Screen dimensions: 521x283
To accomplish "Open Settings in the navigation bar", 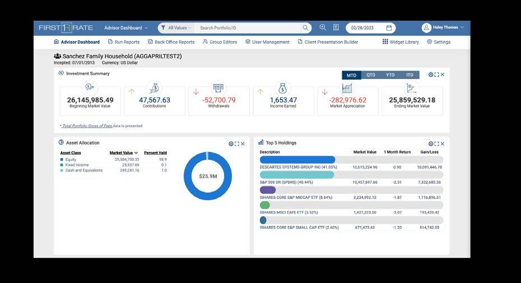I will tap(439, 42).
